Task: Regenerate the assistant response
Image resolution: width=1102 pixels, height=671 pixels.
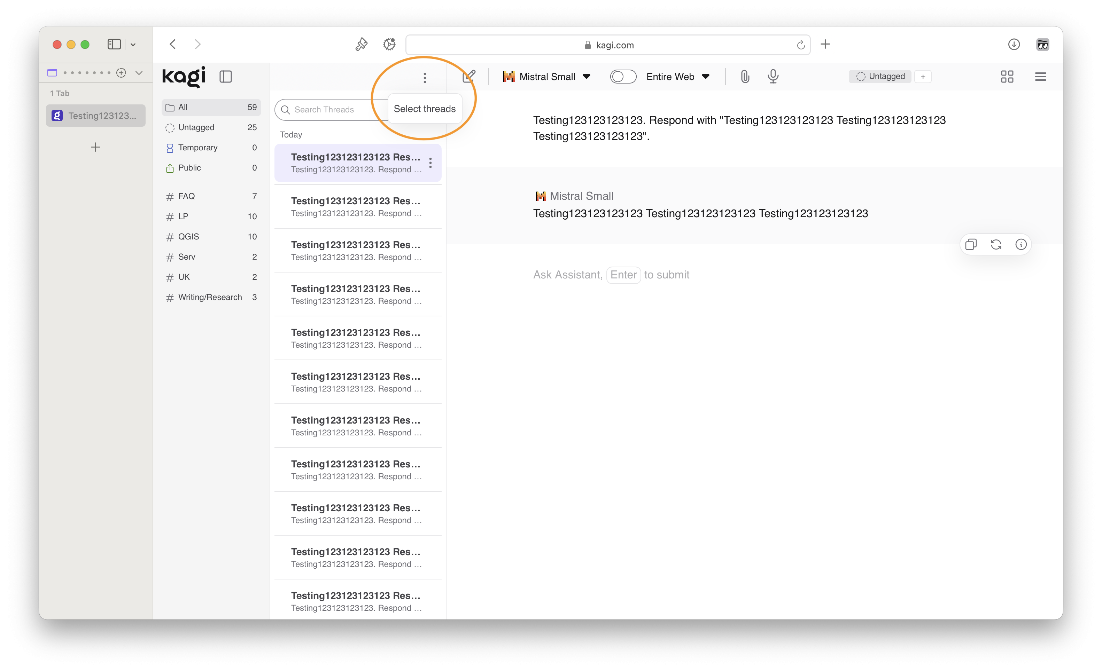Action: click(995, 245)
